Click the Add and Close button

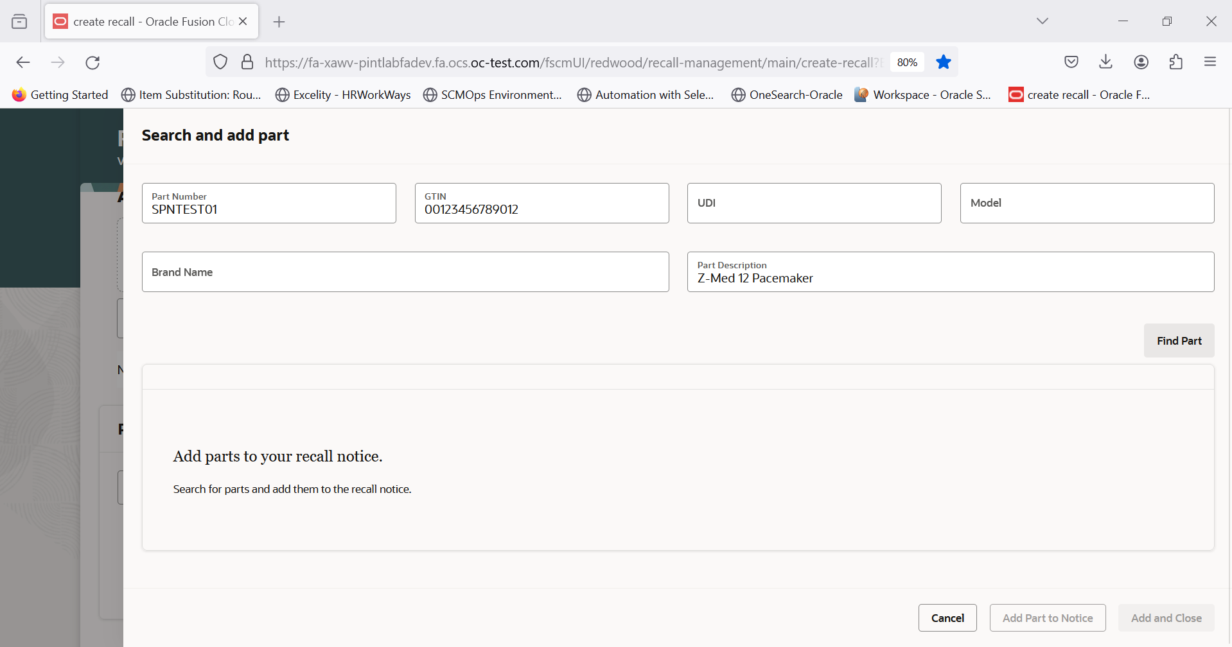point(1166,618)
